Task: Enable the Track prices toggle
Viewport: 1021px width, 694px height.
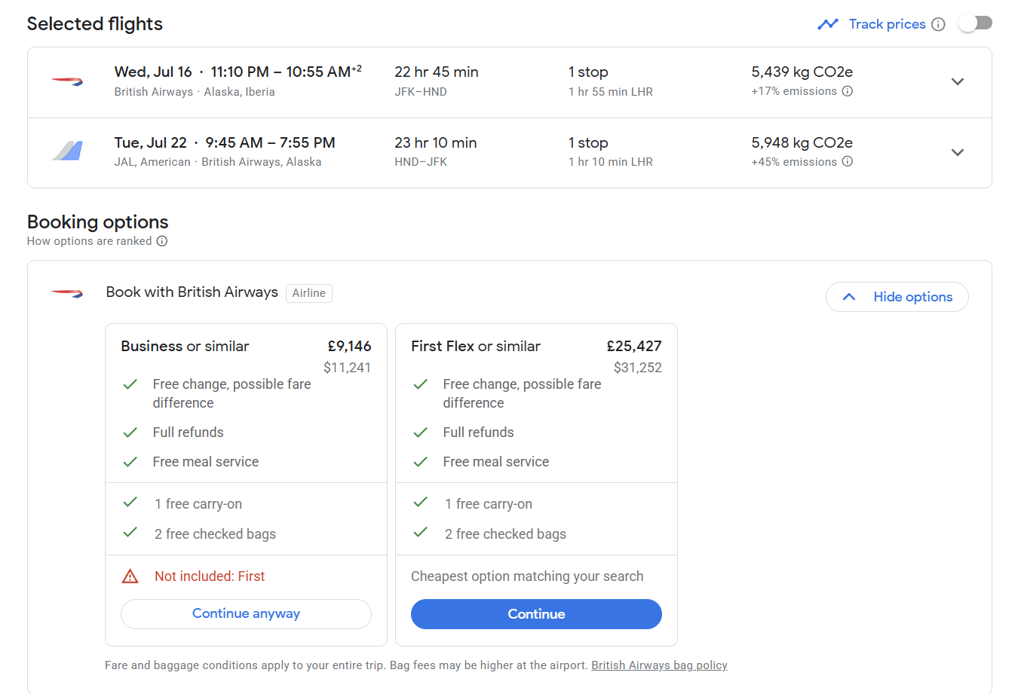Action: point(975,23)
